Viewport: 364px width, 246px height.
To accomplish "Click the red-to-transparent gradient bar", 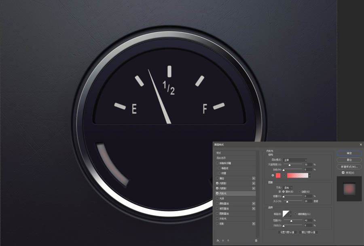I will coord(298,175).
